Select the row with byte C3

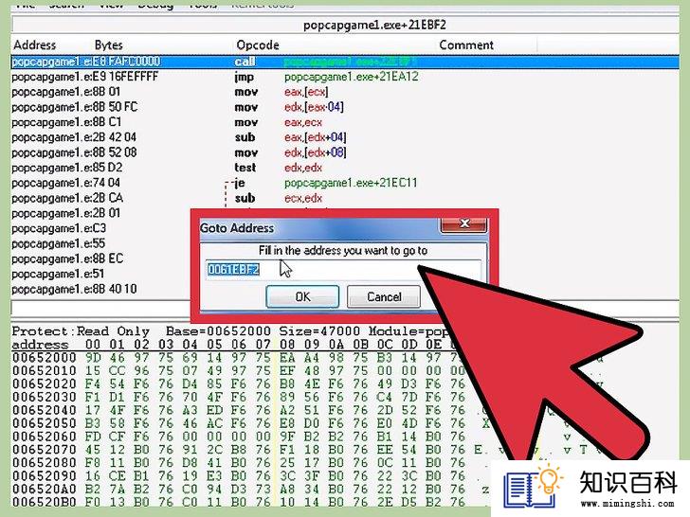pyautogui.click(x=100, y=228)
